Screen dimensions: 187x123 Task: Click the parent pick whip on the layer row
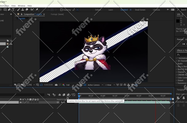[58, 102]
